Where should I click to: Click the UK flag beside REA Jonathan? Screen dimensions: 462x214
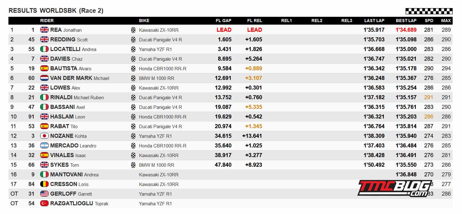click(45, 30)
